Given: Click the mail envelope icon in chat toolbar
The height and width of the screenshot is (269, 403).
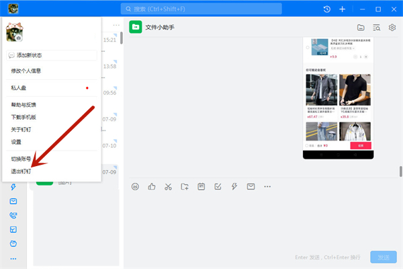Looking at the screenshot, I should coord(251,186).
